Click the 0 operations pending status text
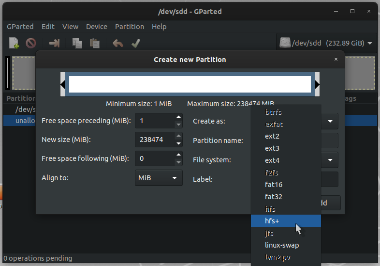380x266 pixels. (38, 258)
